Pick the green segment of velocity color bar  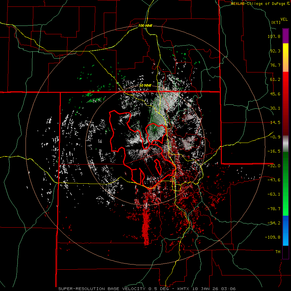point(286,184)
